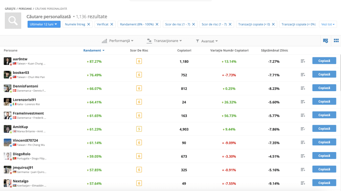The width and height of the screenshot is (341, 191).
Task: Copy trader DiogoRolo with Copiază
Action: (324, 156)
